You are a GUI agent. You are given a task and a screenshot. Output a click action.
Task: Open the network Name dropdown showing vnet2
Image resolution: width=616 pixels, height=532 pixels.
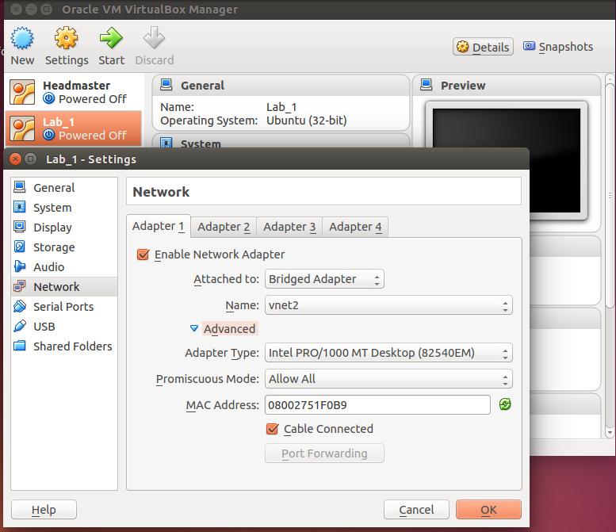(x=388, y=305)
